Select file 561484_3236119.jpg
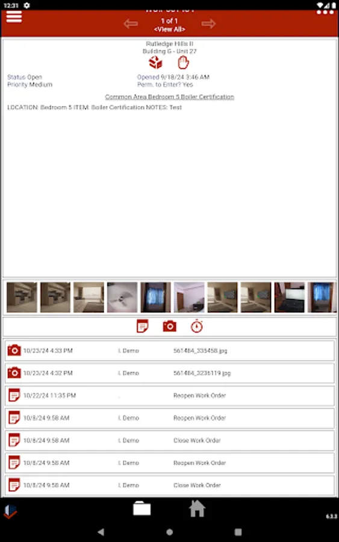The height and width of the screenshot is (542, 339). pos(202,373)
